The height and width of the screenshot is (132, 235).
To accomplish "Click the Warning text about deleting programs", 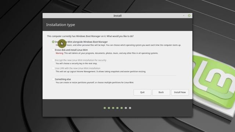I will [107, 53].
